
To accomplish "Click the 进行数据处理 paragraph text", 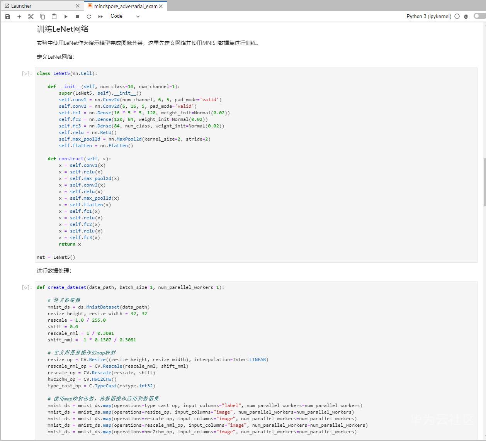I will pos(54,271).
